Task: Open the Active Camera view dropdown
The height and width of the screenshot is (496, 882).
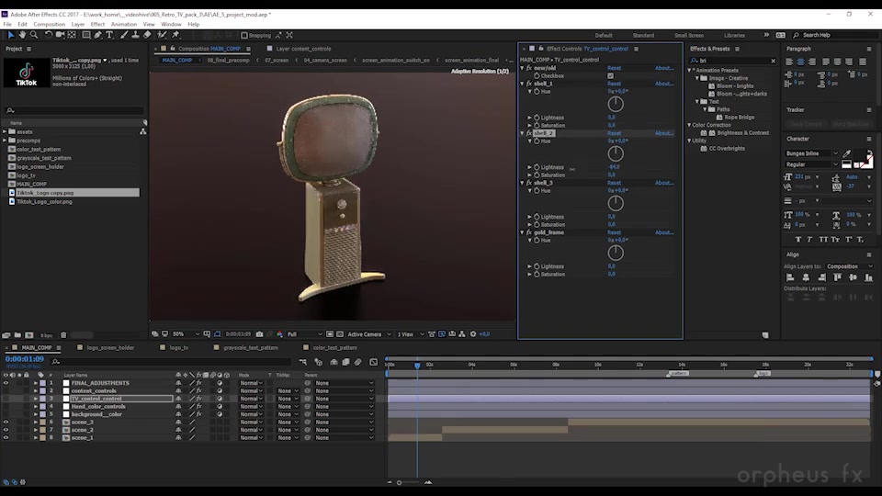Action: point(369,334)
